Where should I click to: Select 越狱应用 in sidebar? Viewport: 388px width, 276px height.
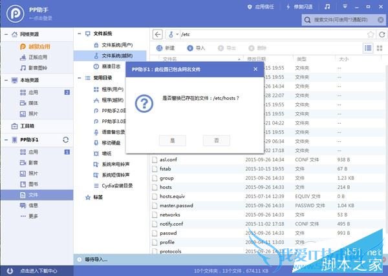(x=35, y=46)
